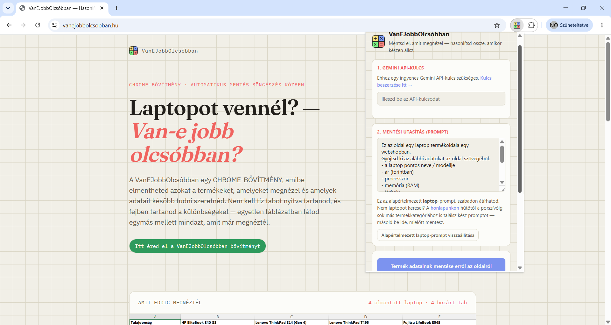This screenshot has height=325, width=611.
Task: Click the 1. GEMINI API-KULCS heading
Action: point(400,68)
